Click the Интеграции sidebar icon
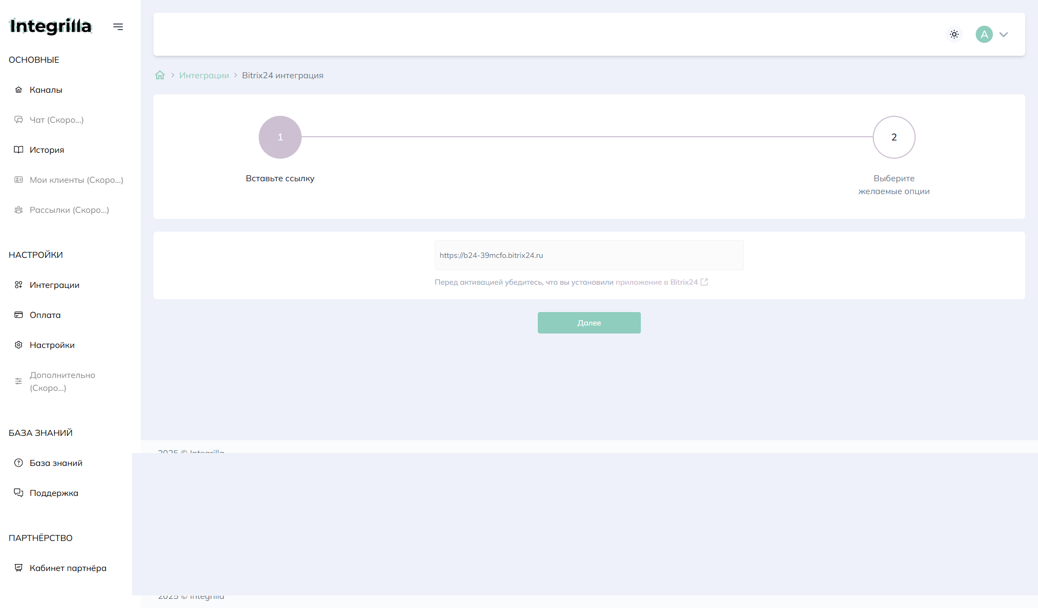Image resolution: width=1038 pixels, height=608 pixels. [19, 285]
